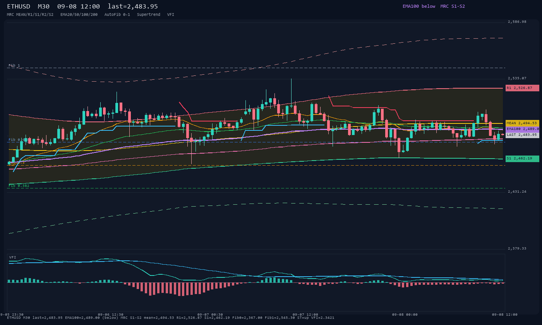Image resolution: width=542 pixels, height=325 pixels.
Task: Click the 09-08 12:00 time axis label
Action: pos(505,315)
